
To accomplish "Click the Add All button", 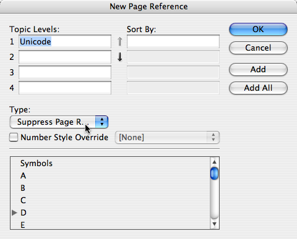I will click(258, 88).
